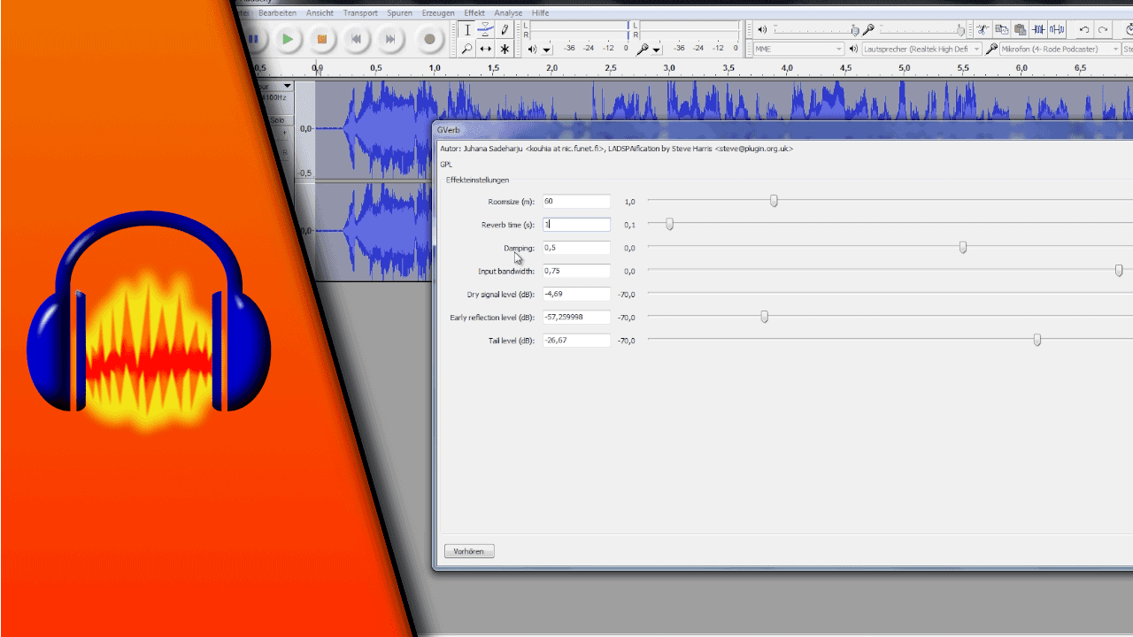Click the Tail level input field

coord(576,340)
